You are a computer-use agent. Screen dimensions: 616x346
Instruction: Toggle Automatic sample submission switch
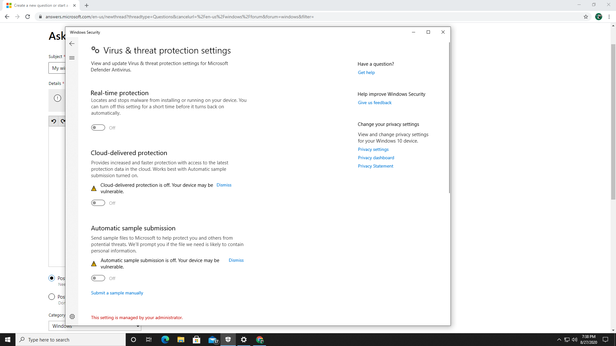click(x=98, y=278)
